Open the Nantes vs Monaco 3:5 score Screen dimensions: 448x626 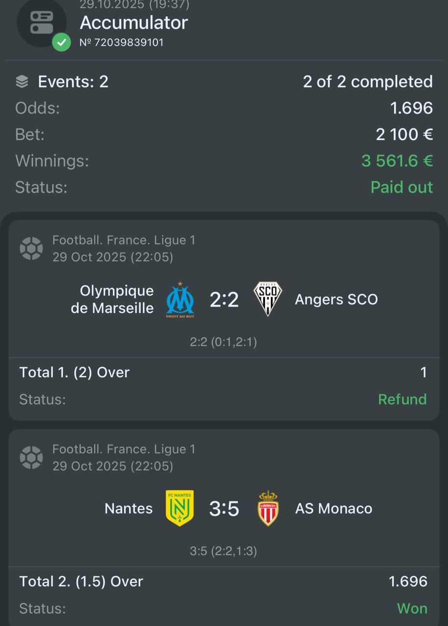(x=224, y=509)
